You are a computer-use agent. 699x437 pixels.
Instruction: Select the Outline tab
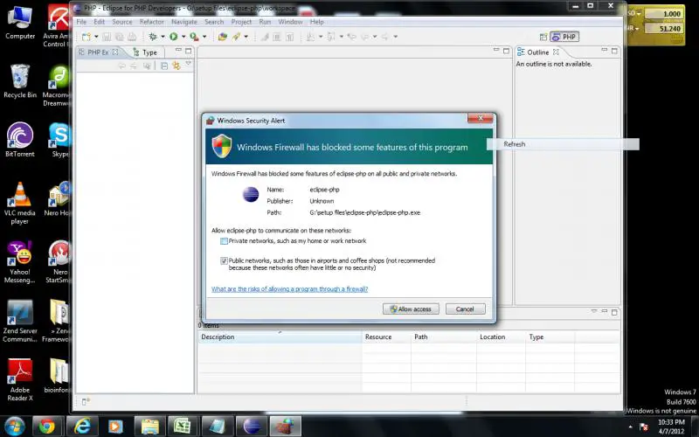pos(537,52)
